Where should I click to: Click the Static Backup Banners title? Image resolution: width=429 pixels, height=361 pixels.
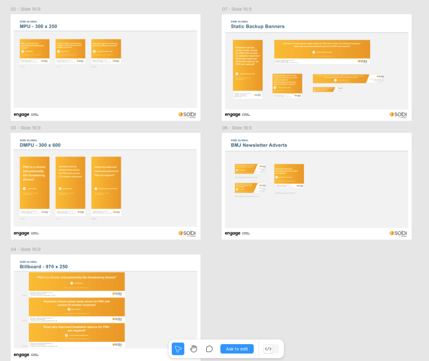coord(257,27)
